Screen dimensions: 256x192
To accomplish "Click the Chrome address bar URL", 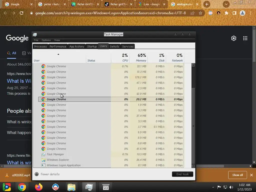I will (110, 13).
